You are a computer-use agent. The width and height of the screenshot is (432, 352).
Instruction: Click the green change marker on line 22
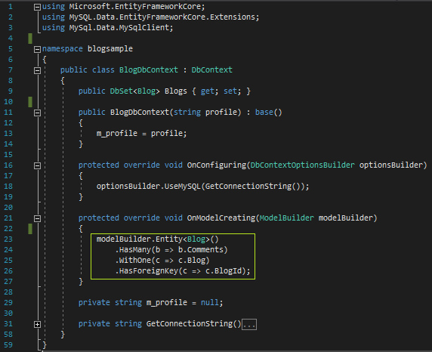30,229
